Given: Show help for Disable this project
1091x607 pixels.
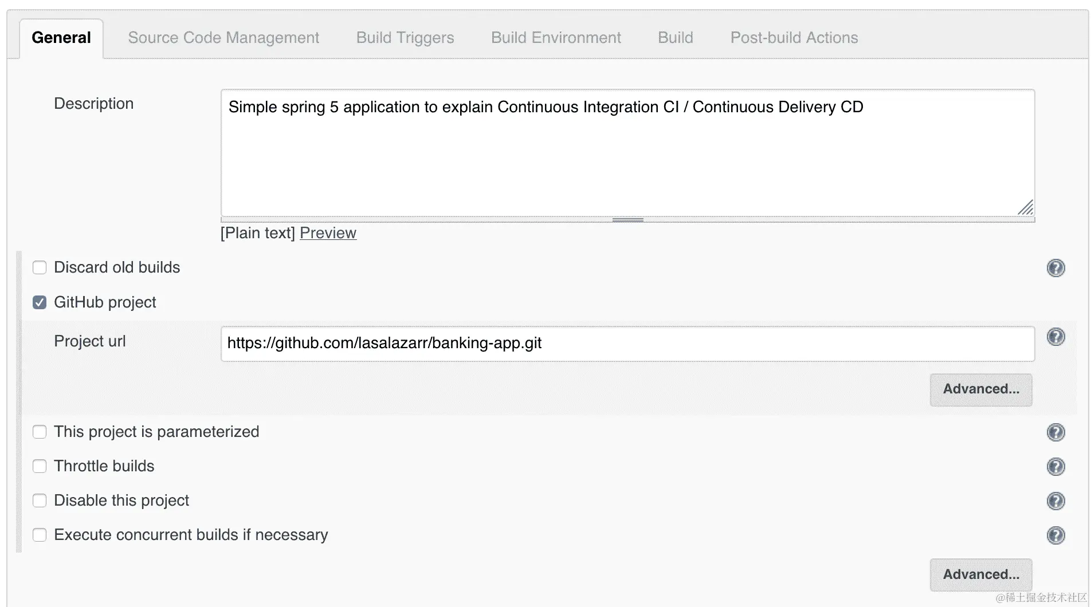Looking at the screenshot, I should click(x=1055, y=501).
